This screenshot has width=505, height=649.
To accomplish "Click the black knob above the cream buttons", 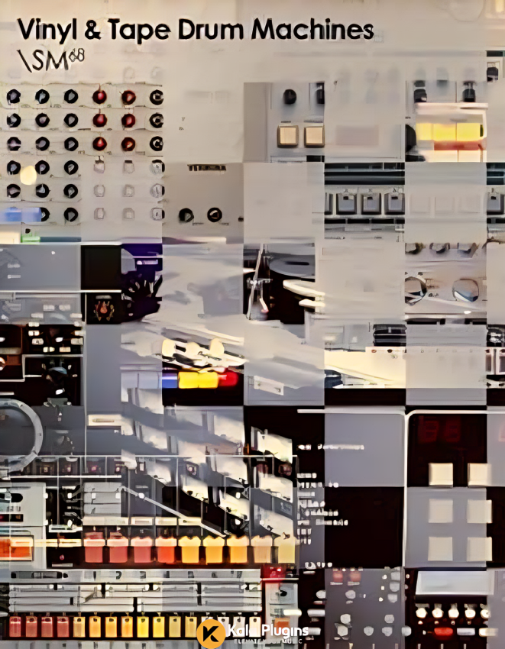I will tap(290, 96).
